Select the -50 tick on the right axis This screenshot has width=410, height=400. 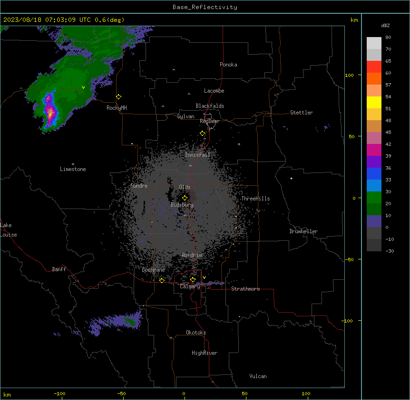[x=349, y=259]
